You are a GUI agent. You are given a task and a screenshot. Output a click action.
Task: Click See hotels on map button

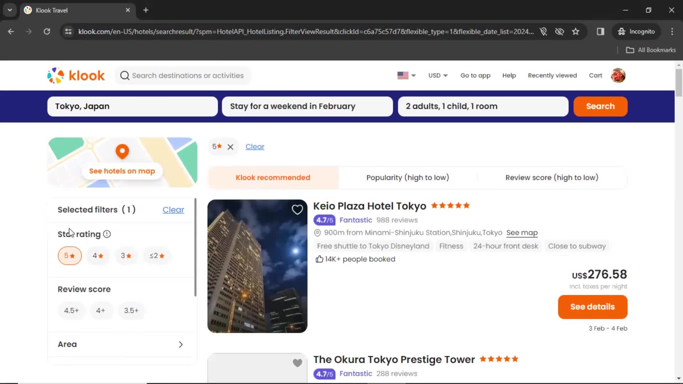pyautogui.click(x=122, y=171)
